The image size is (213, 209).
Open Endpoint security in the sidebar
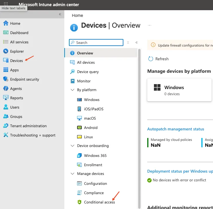click(24, 79)
